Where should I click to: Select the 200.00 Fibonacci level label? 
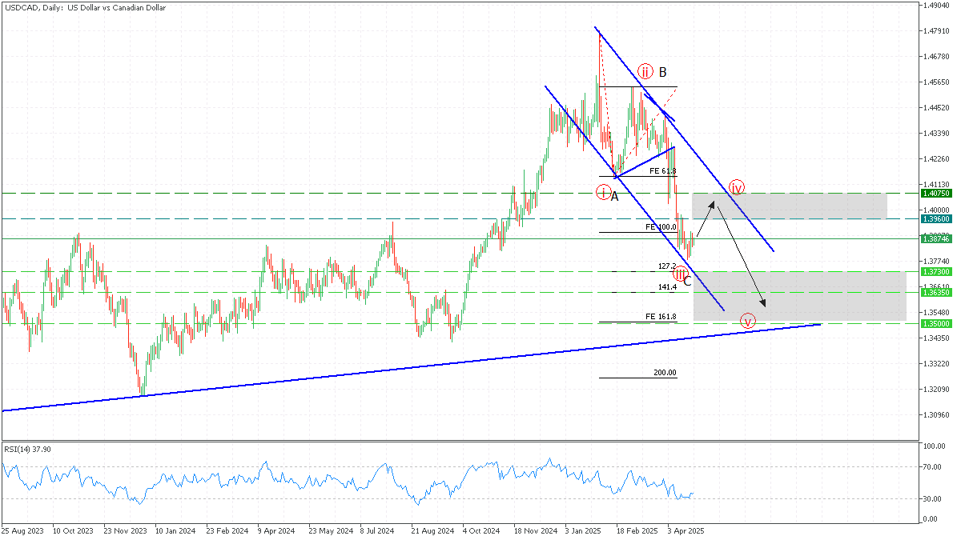(x=665, y=373)
